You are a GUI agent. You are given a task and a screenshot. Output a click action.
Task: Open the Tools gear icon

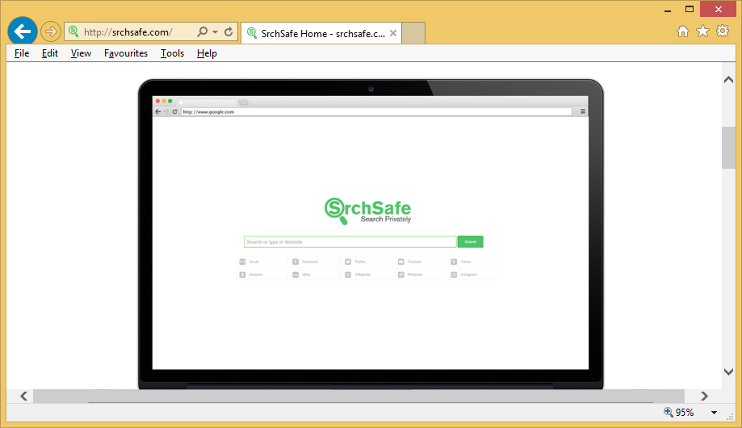pyautogui.click(x=723, y=31)
